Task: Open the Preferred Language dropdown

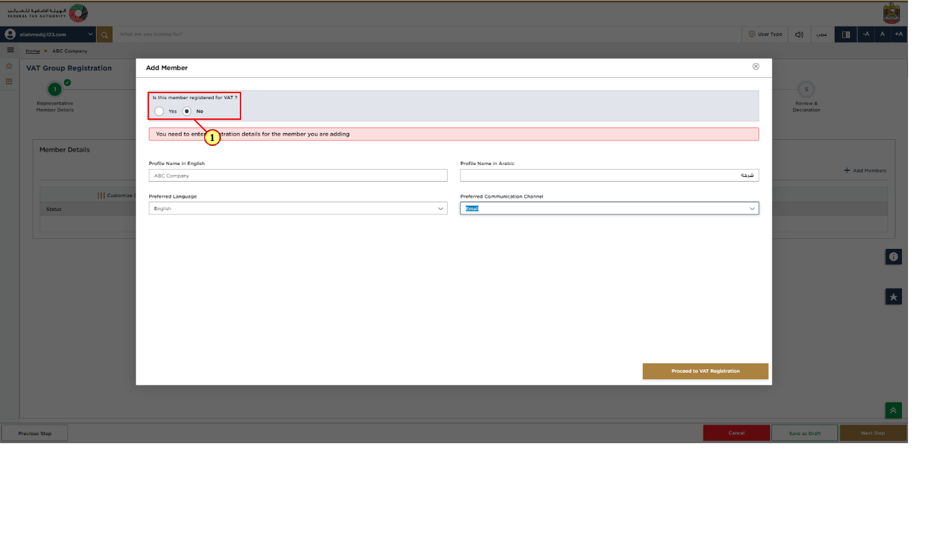Action: point(298,208)
